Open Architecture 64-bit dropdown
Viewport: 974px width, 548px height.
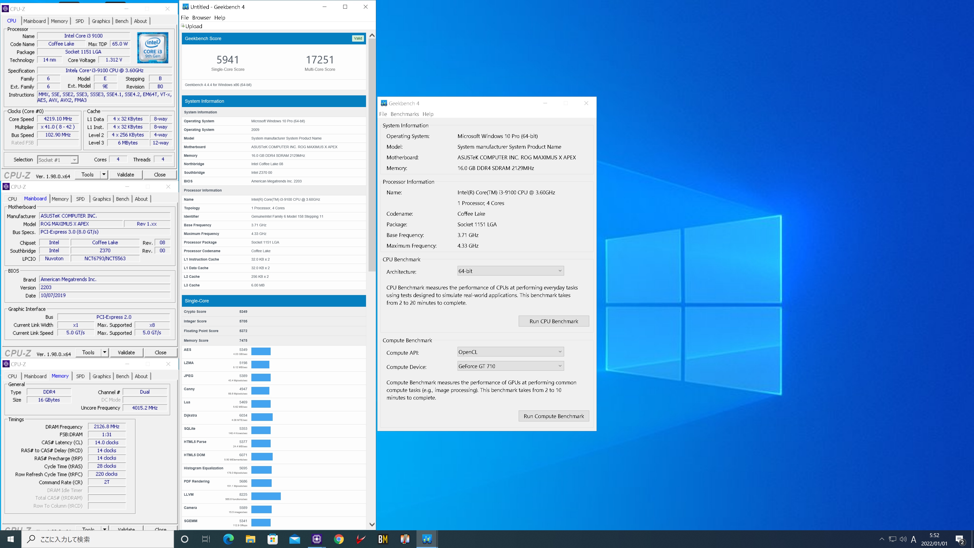coord(510,271)
